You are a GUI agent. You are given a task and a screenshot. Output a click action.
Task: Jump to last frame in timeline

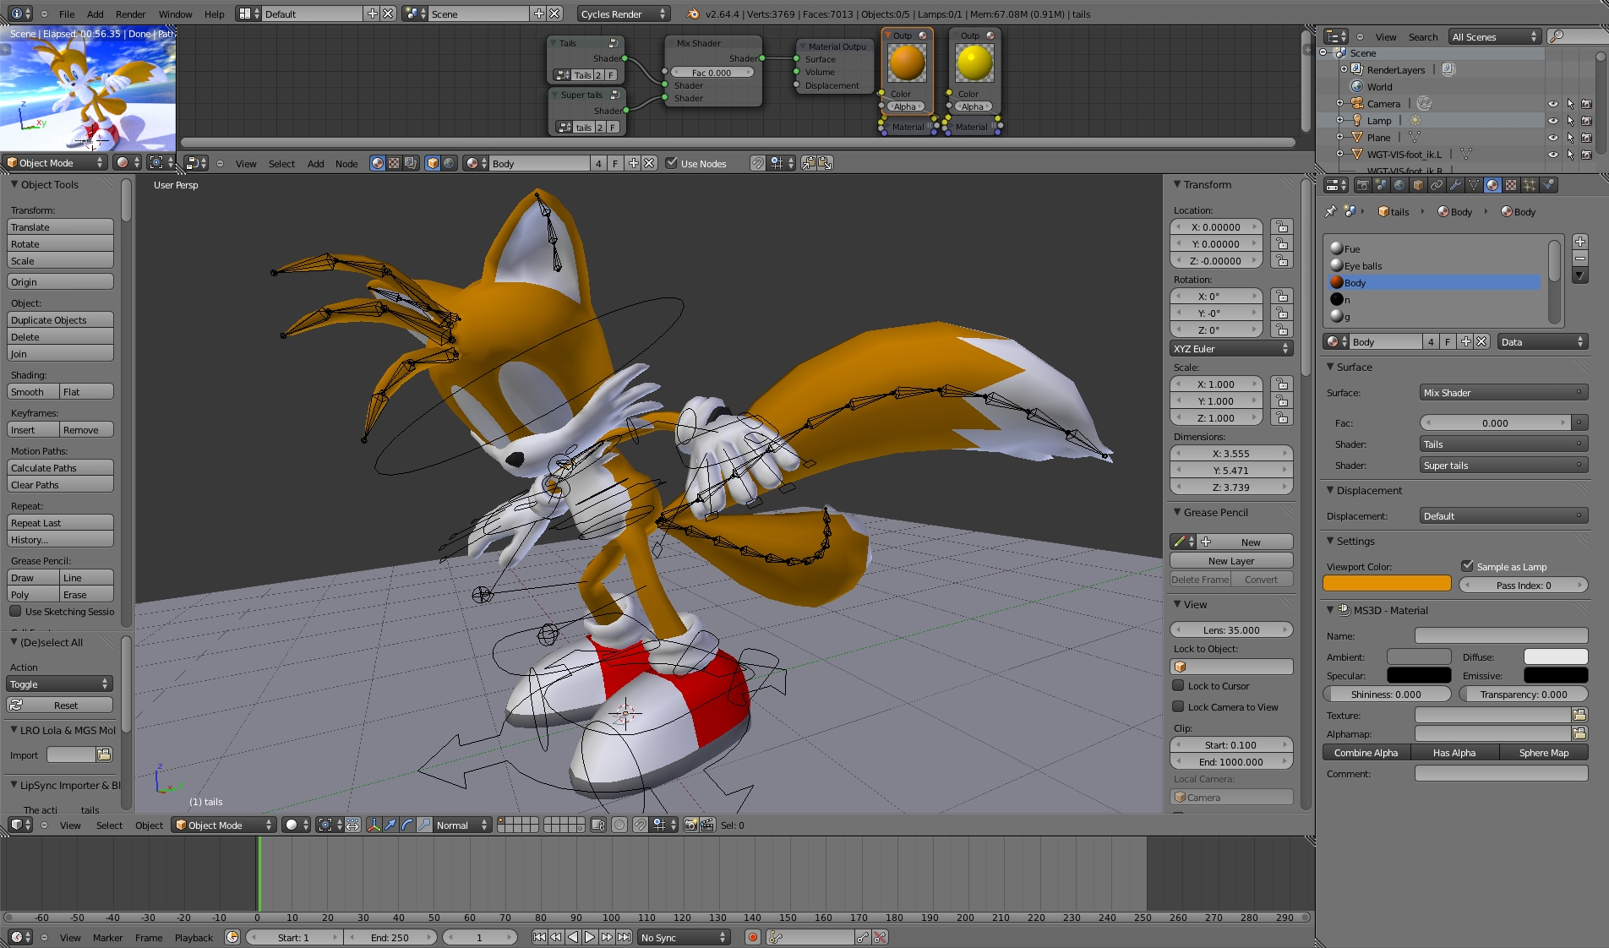pos(624,937)
